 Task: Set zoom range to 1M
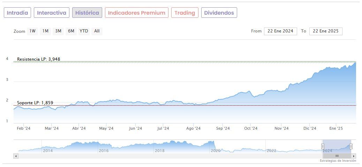coord(45,31)
